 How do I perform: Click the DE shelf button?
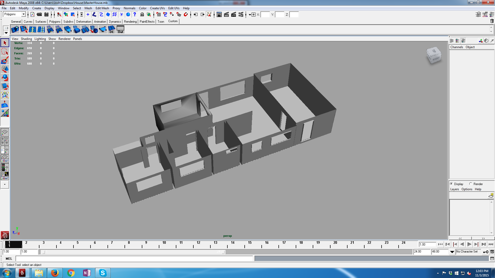[x=112, y=30]
